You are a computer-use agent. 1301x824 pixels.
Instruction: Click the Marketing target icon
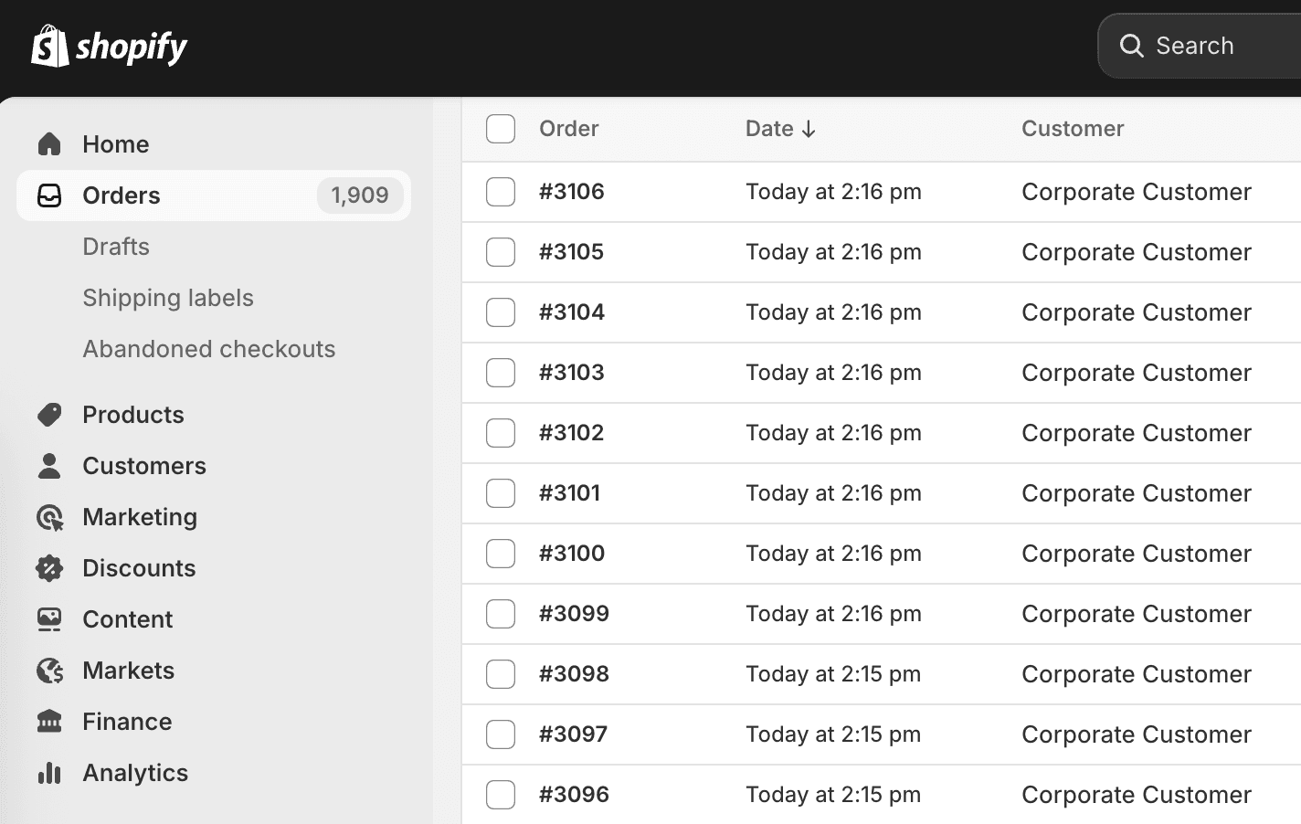tap(49, 517)
